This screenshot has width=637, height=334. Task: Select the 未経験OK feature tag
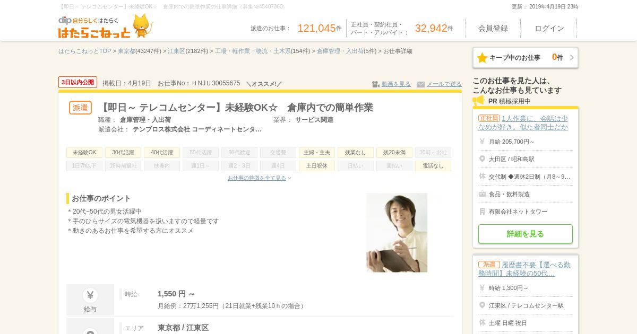[84, 153]
